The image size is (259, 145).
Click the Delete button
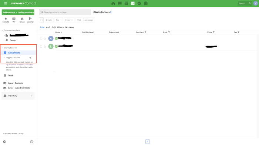[x=49, y=20]
